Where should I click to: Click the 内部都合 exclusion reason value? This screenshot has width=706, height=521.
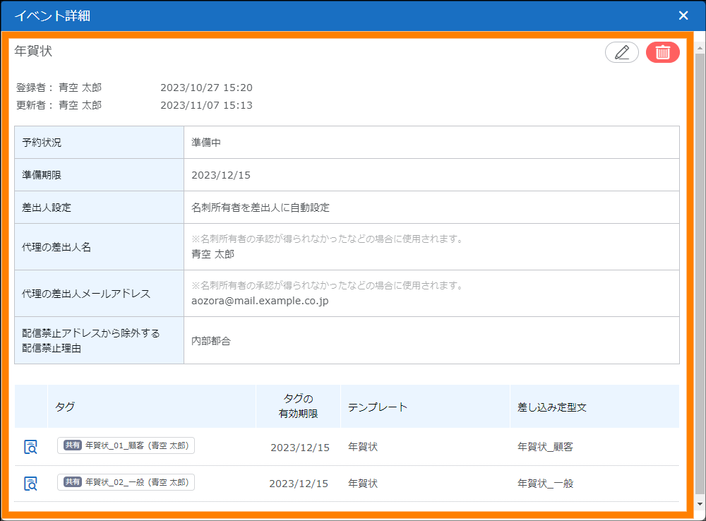coord(211,340)
